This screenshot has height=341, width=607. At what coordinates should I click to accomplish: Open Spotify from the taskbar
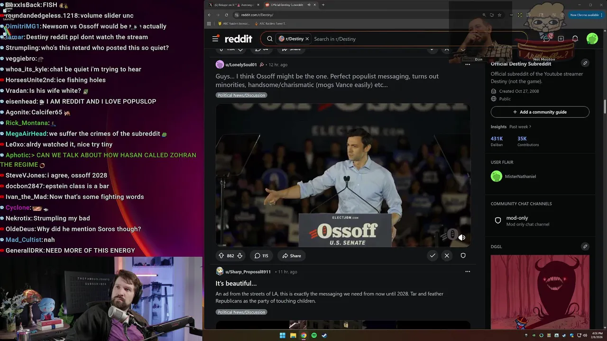(314, 335)
